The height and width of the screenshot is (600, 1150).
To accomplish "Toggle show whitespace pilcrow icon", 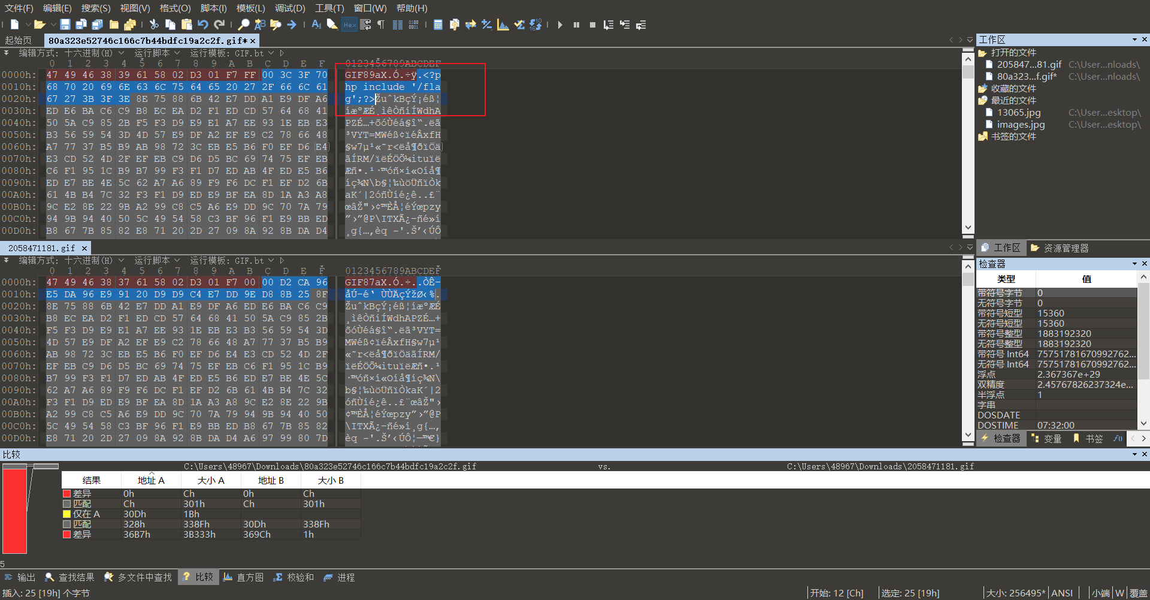I will tap(381, 25).
